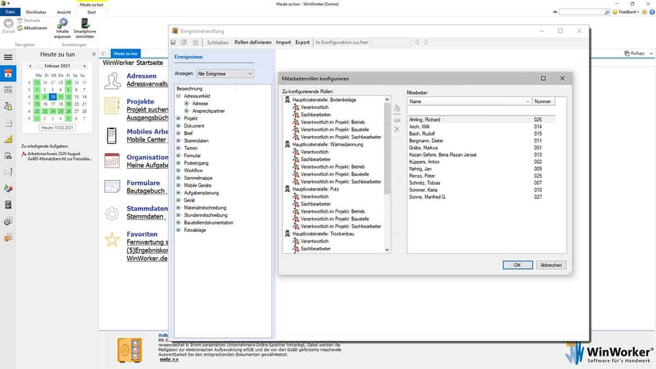
Task: Expand the Workflow tree node
Action: tap(178, 171)
